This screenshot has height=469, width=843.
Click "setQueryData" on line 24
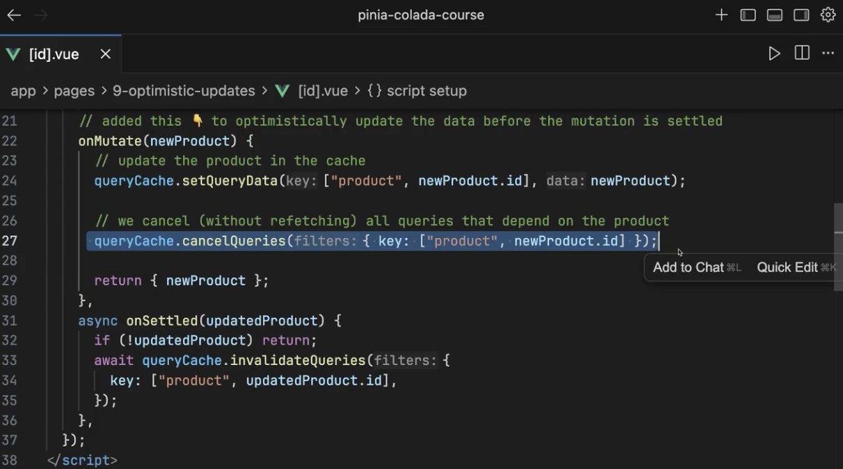point(230,181)
